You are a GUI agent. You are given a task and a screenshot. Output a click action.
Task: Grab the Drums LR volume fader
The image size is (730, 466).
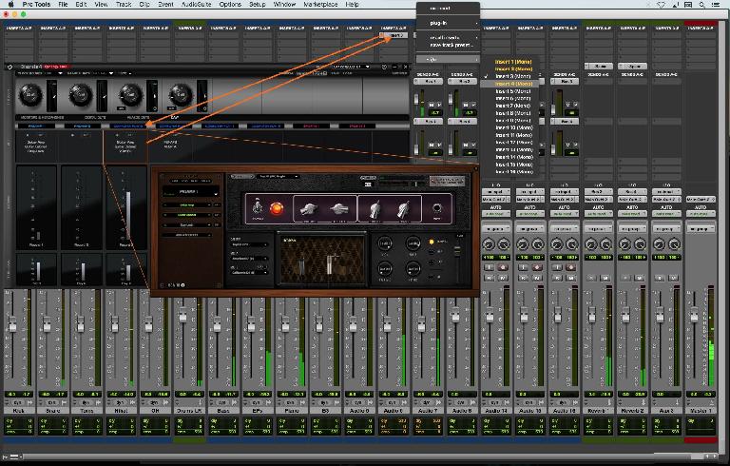pyautogui.click(x=182, y=317)
